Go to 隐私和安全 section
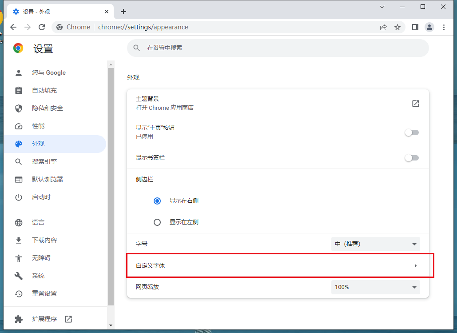 56,108
